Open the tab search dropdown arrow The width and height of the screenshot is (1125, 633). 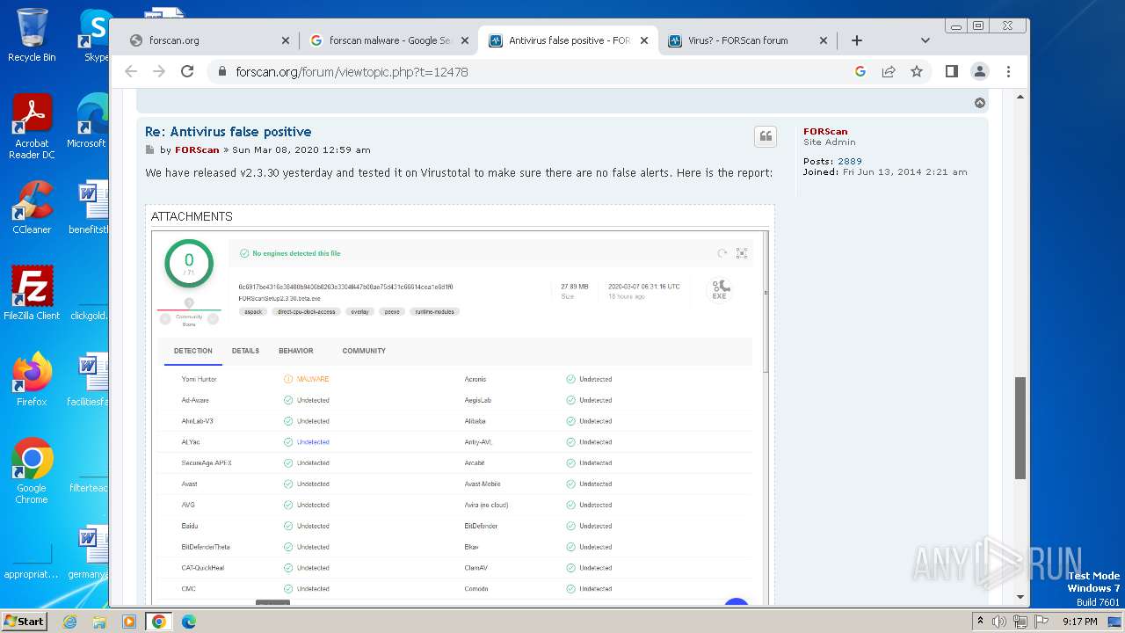tap(925, 40)
